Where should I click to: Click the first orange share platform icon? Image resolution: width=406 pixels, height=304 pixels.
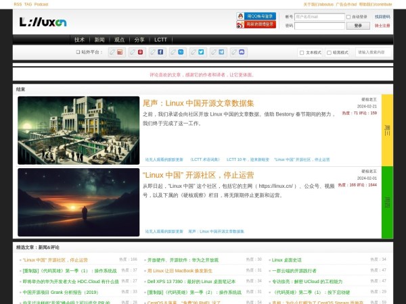[x=117, y=52]
